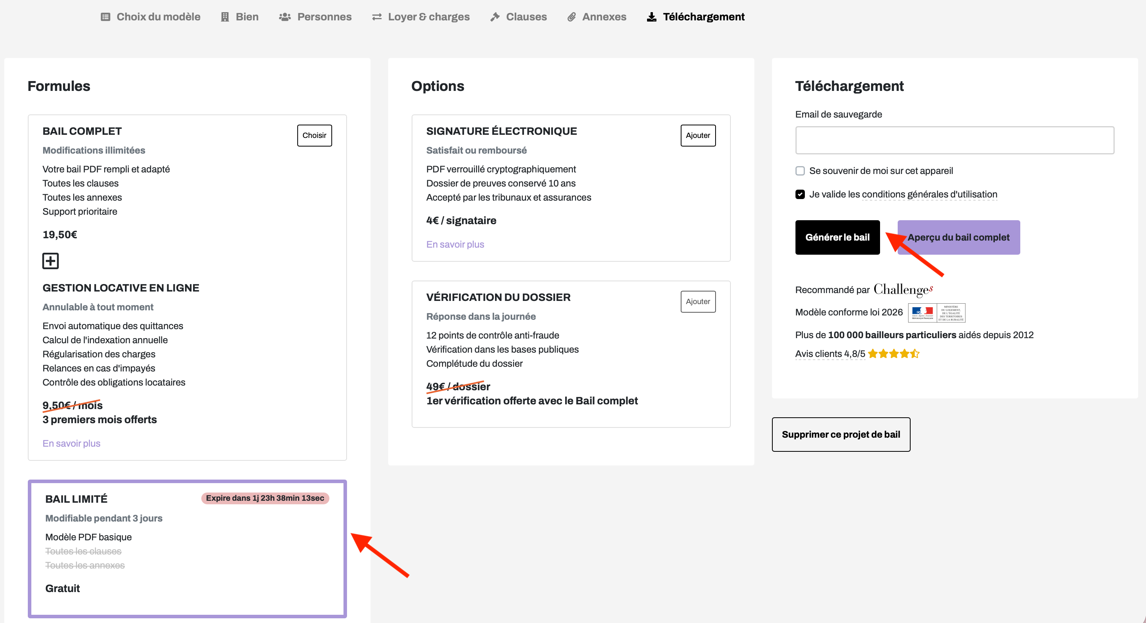Viewport: 1146px width, 623px height.
Task: Click the building icon beside Bien
Action: (x=225, y=17)
